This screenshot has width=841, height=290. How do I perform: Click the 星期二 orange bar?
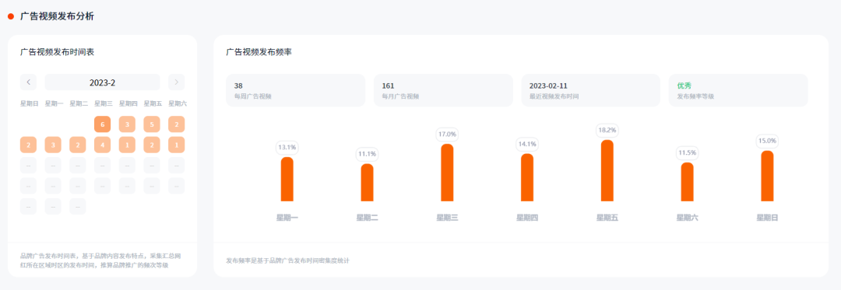point(367,183)
